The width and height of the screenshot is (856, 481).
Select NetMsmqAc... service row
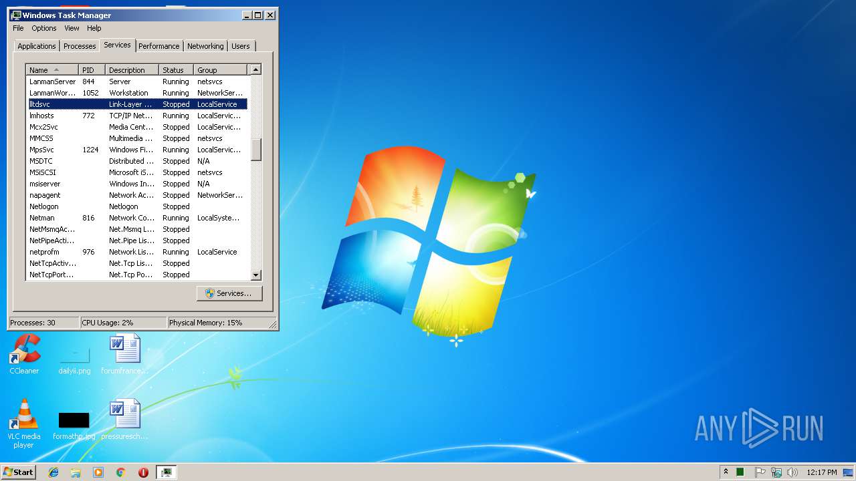pyautogui.click(x=137, y=229)
